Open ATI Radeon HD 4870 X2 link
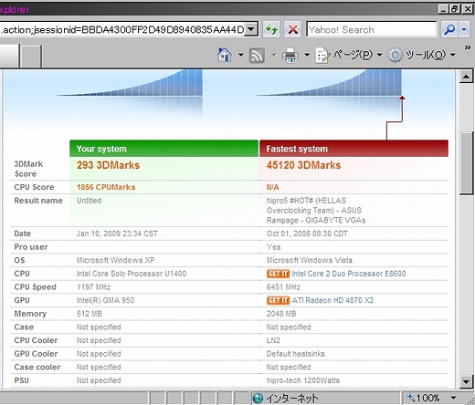This screenshot has width=475, height=405. point(332,300)
